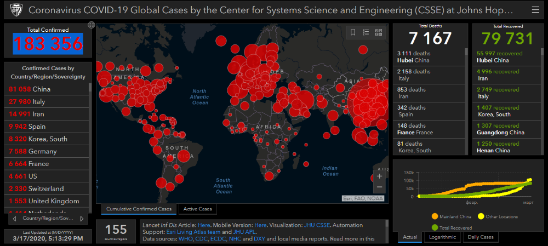Viewport: 548px width, 246px height.
Task: Select the 2 330 Switzerland row
Action: [47, 188]
